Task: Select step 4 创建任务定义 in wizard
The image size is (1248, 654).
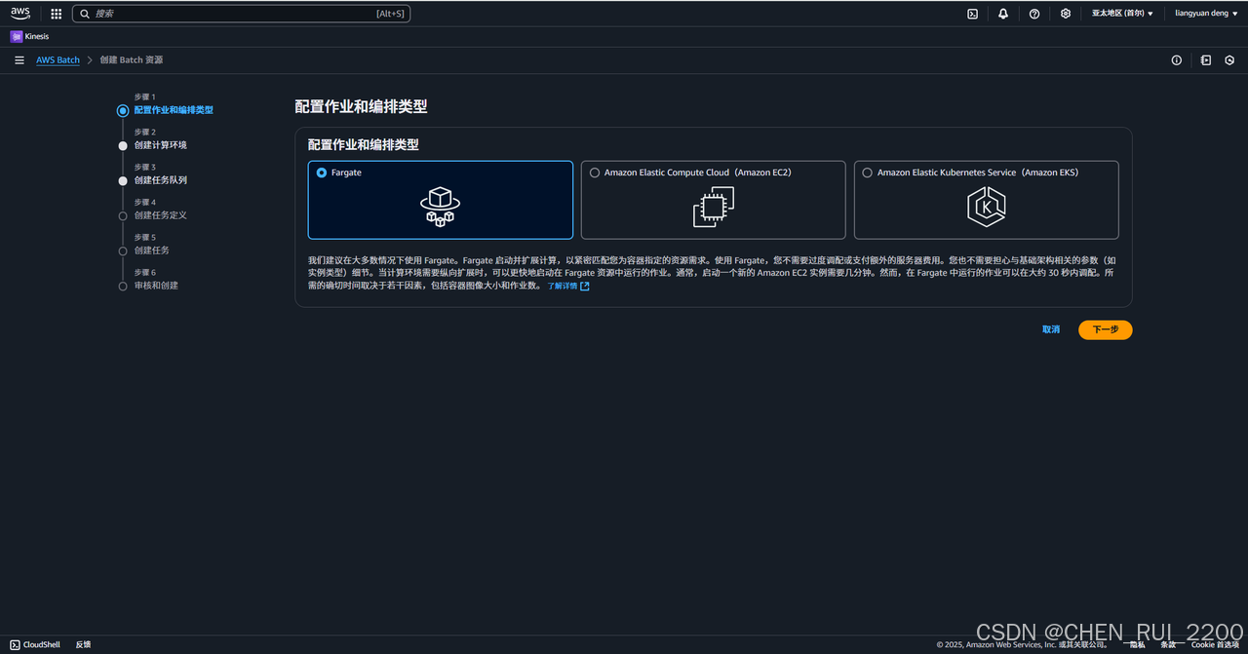Action: point(161,215)
